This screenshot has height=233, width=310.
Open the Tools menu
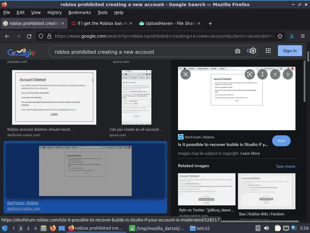(102, 12)
